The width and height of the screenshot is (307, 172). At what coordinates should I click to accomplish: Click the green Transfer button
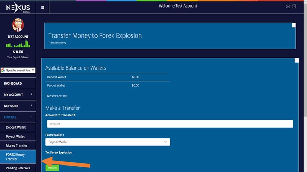pyautogui.click(x=52, y=168)
